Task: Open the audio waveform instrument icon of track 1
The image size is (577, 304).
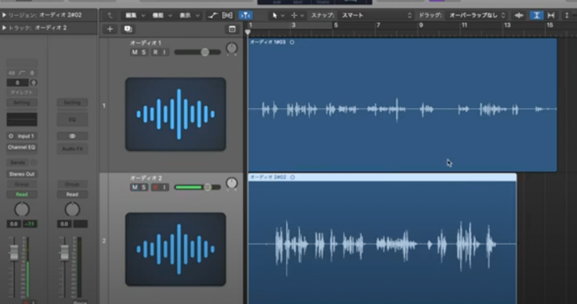Action: click(175, 114)
